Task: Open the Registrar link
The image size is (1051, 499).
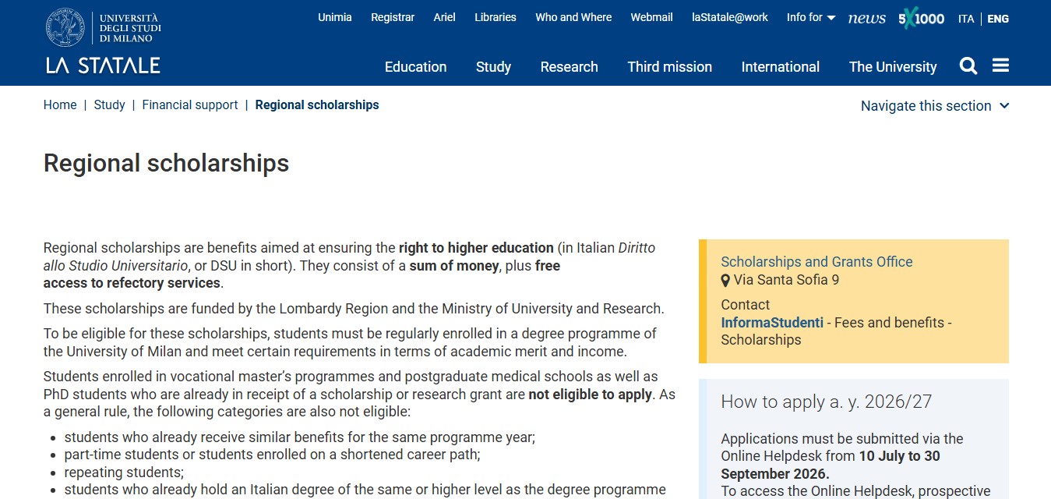Action: point(393,17)
